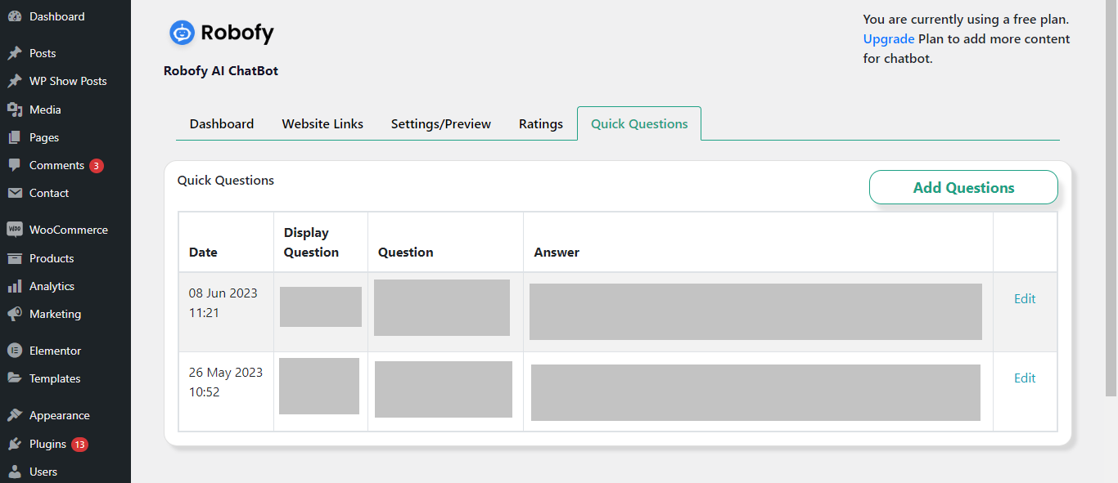Go to Media in the sidebar
The width and height of the screenshot is (1118, 483).
coord(45,110)
